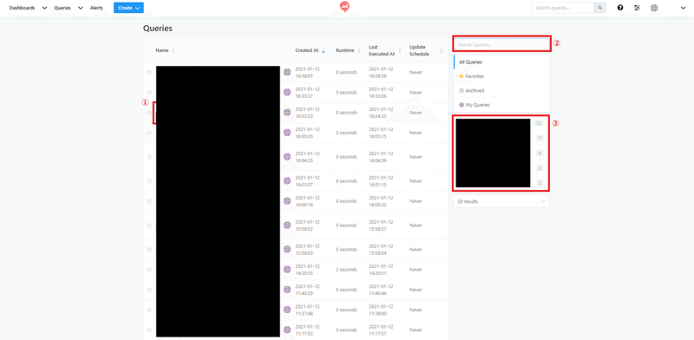Click the tag count badge 12
The height and width of the screenshot is (340, 694).
(539, 123)
